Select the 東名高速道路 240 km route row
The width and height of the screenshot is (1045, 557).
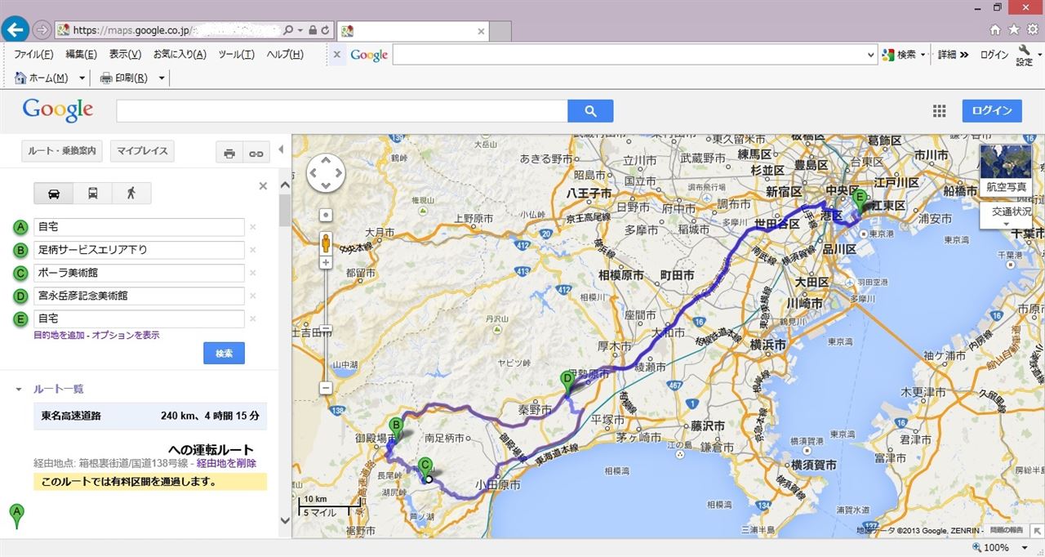[x=150, y=416]
